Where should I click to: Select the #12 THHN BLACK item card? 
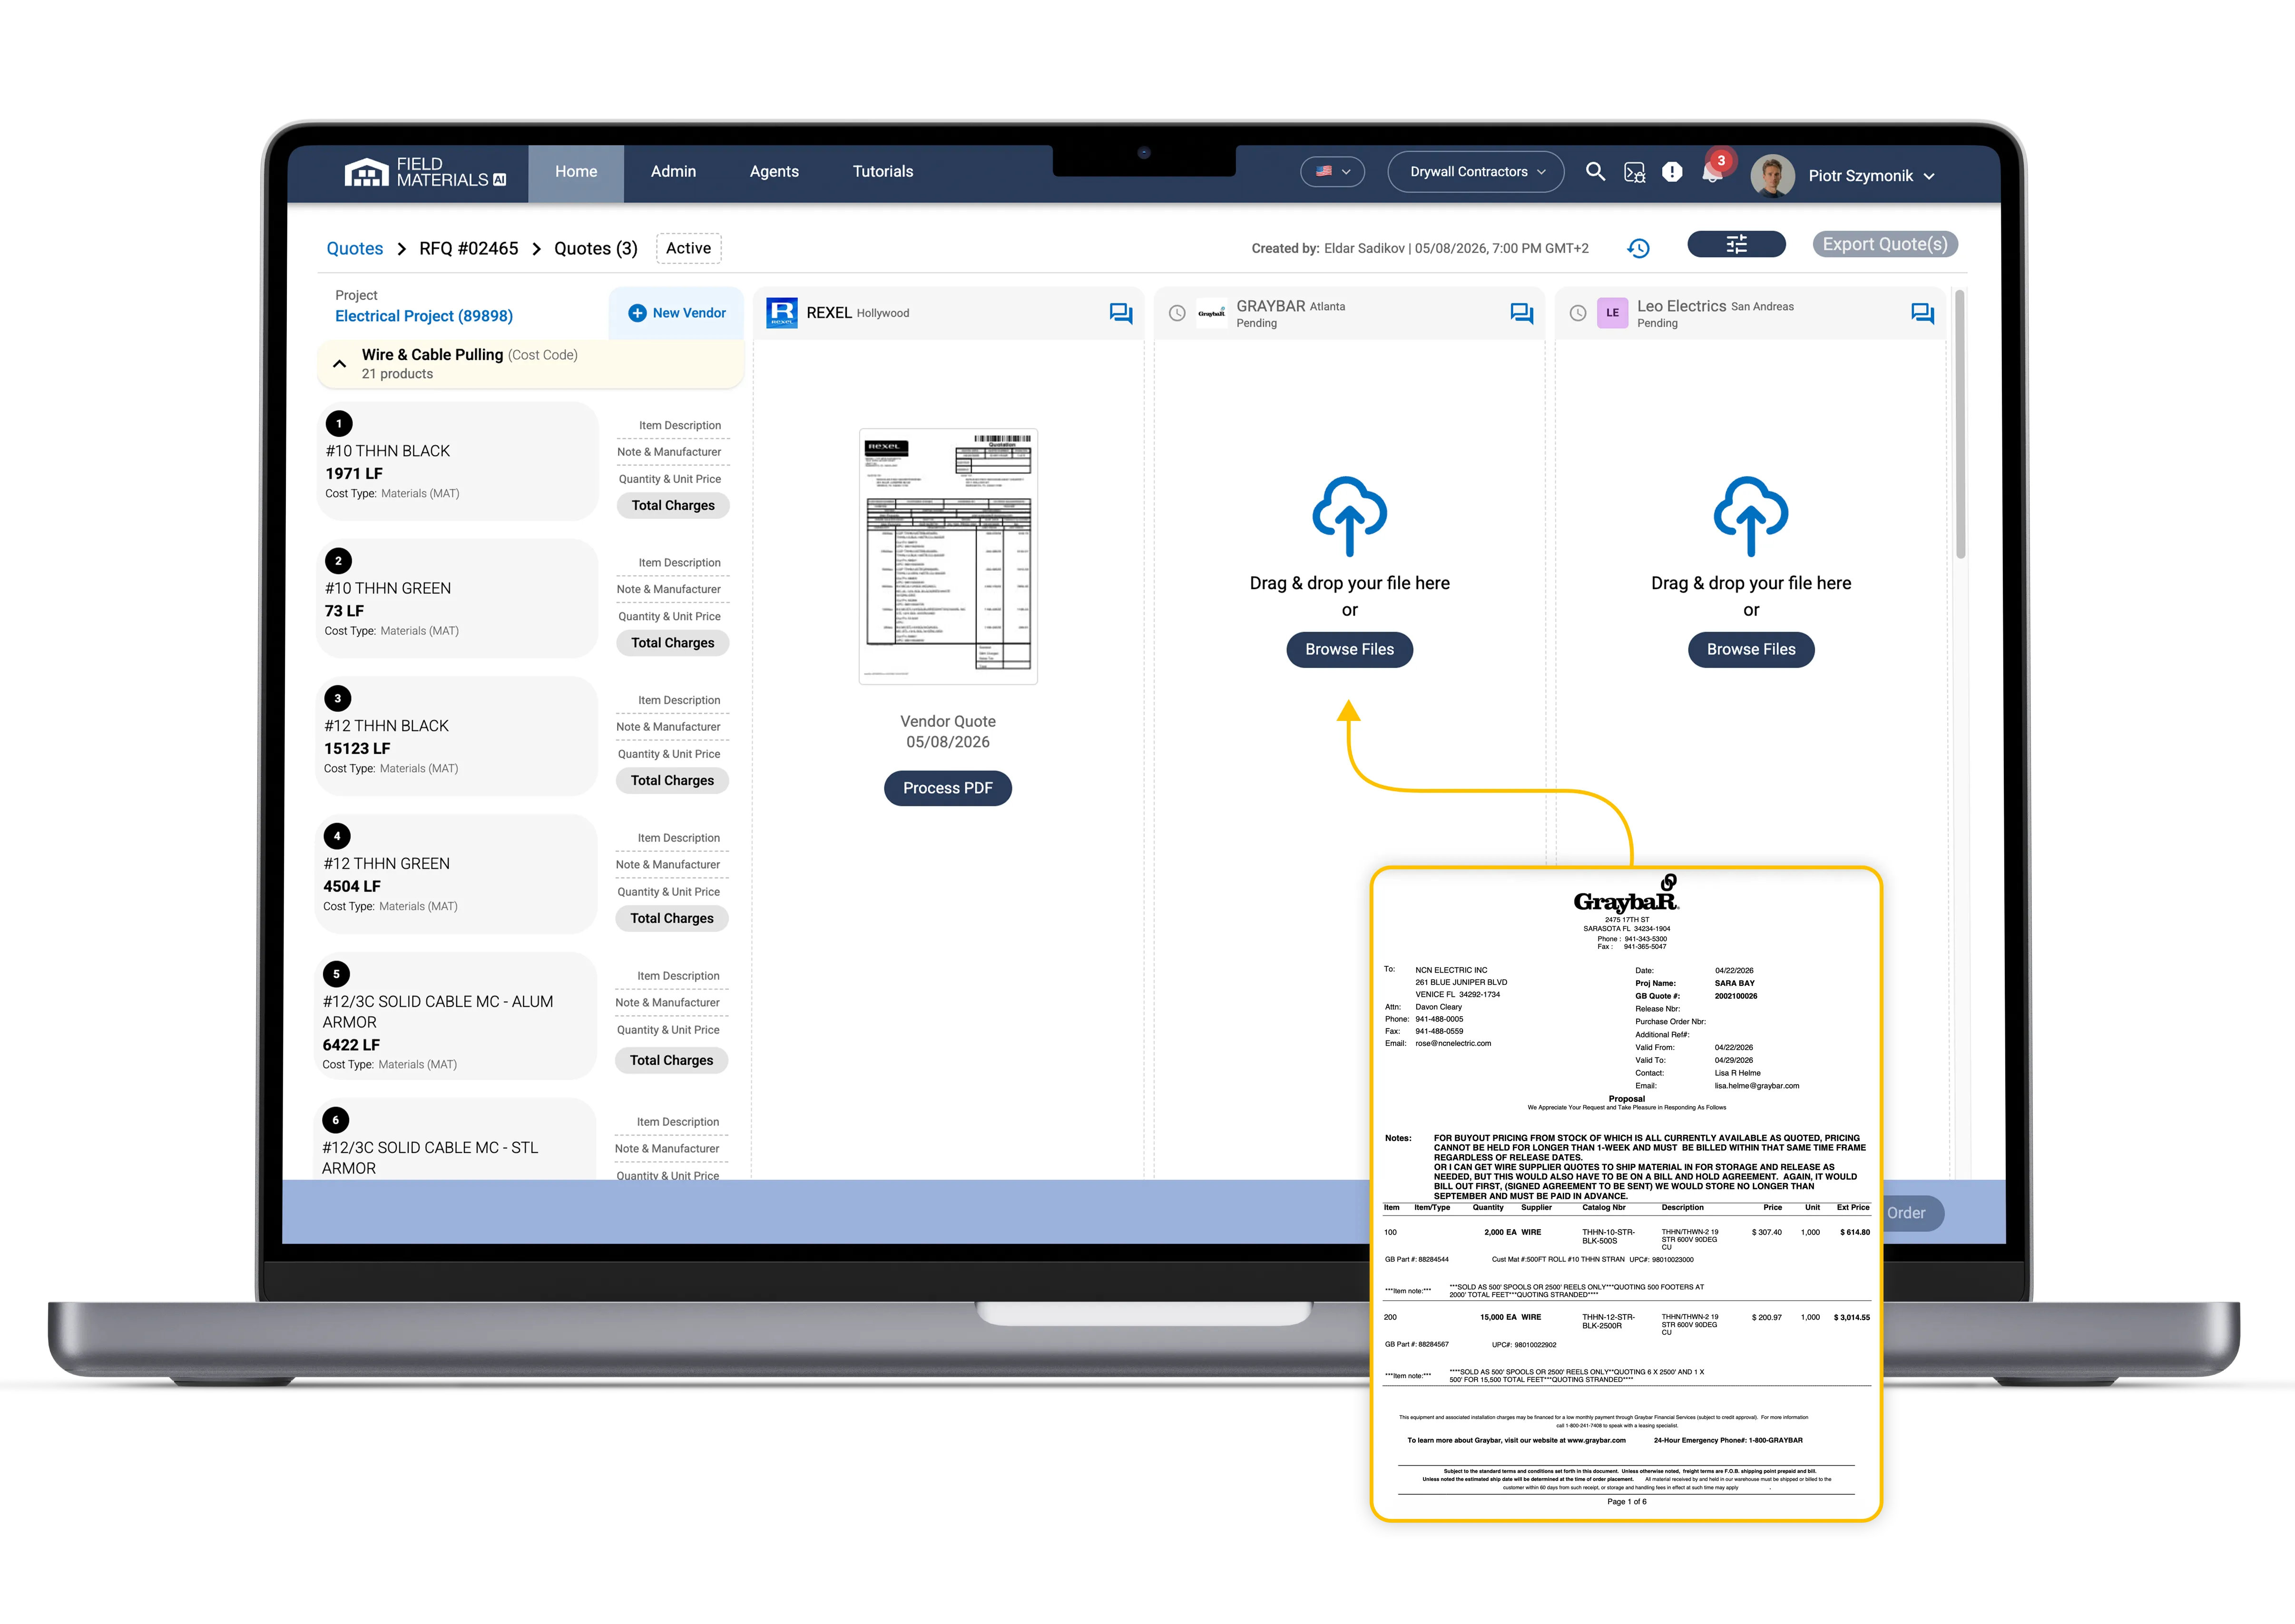tap(456, 736)
